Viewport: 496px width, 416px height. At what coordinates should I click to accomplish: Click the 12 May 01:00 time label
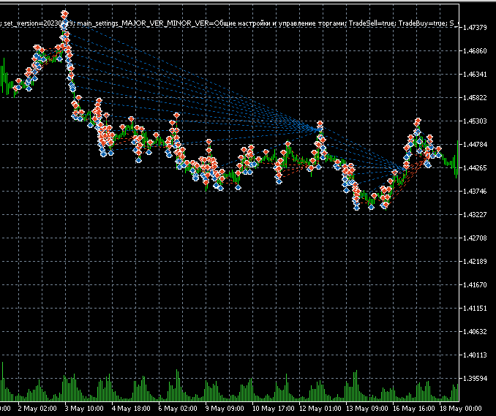point(320,409)
